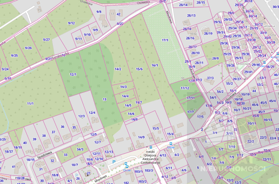Select parcel 22/2

pos(251,141)
